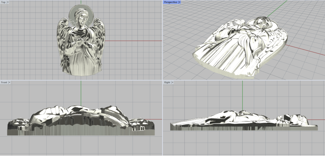Click the angel's face in Top viewport
Screen dimensions: 325x156
80,18
